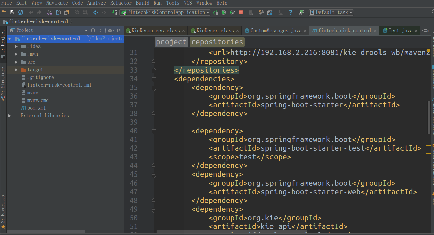The width and height of the screenshot is (434, 235).
Task: Expand the src folder
Action: [16, 62]
